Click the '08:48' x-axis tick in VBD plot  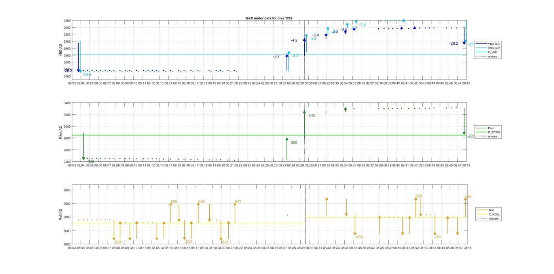click(466, 83)
